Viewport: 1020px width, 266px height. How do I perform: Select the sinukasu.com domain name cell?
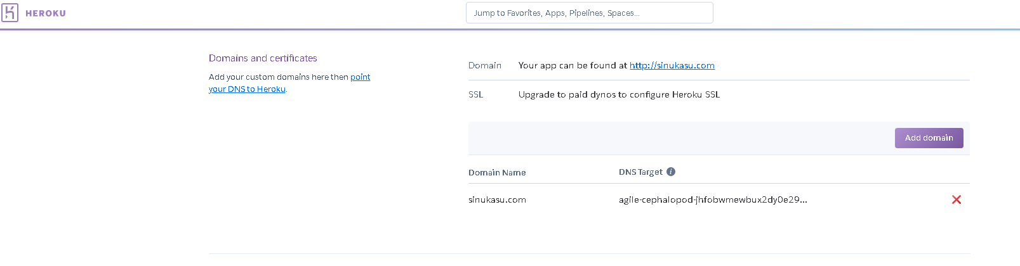(x=497, y=199)
